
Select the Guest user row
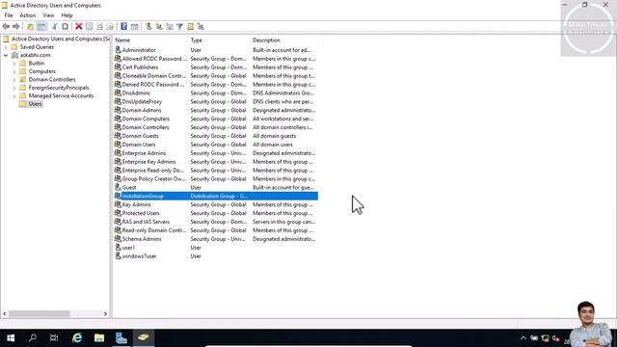tap(216, 187)
